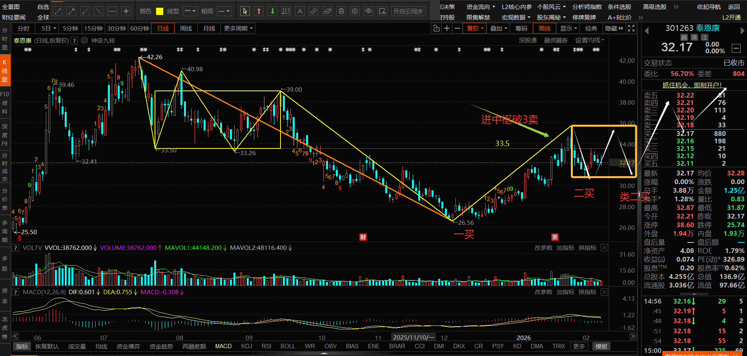The width and height of the screenshot is (747, 356).
Task: Toggle the 画线 drawing mode button
Action: pyautogui.click(x=545, y=28)
